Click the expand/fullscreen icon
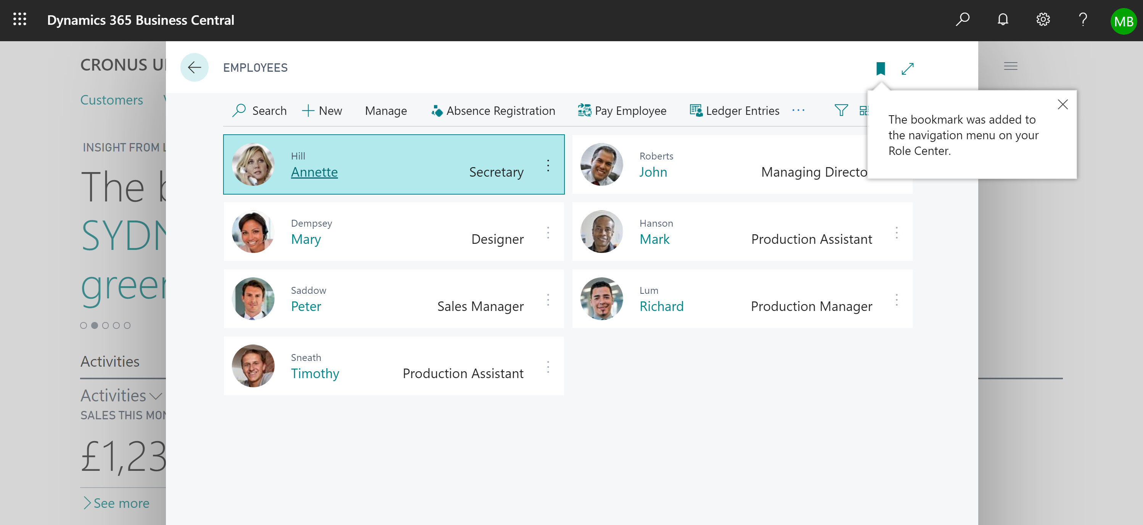Screen dimensions: 1143x525 click(908, 69)
